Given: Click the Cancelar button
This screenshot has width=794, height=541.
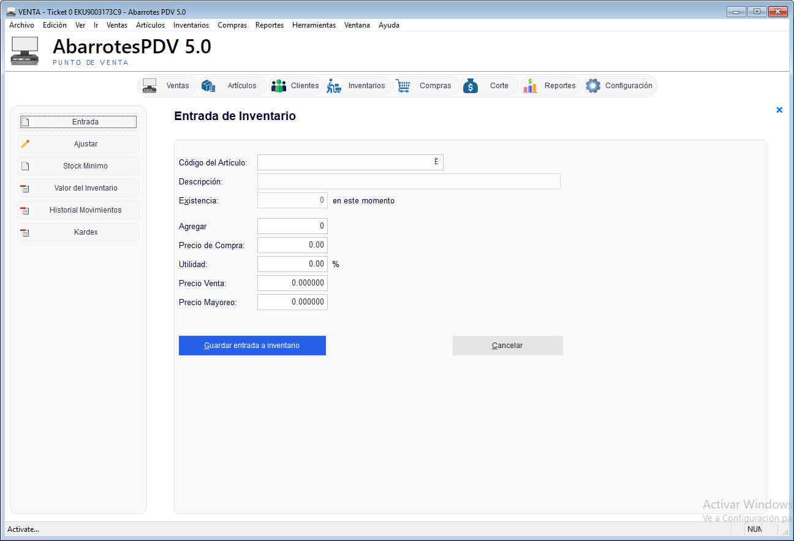Looking at the screenshot, I should pyautogui.click(x=508, y=346).
